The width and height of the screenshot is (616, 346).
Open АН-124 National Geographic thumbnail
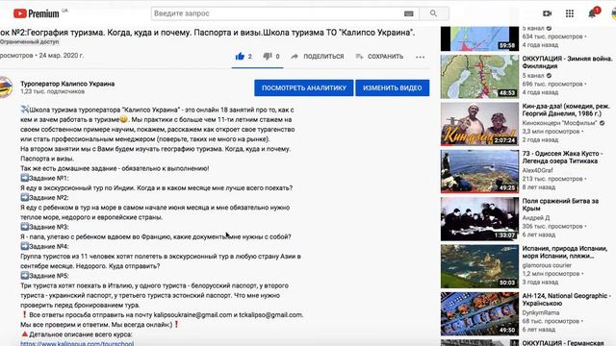pos(479,313)
